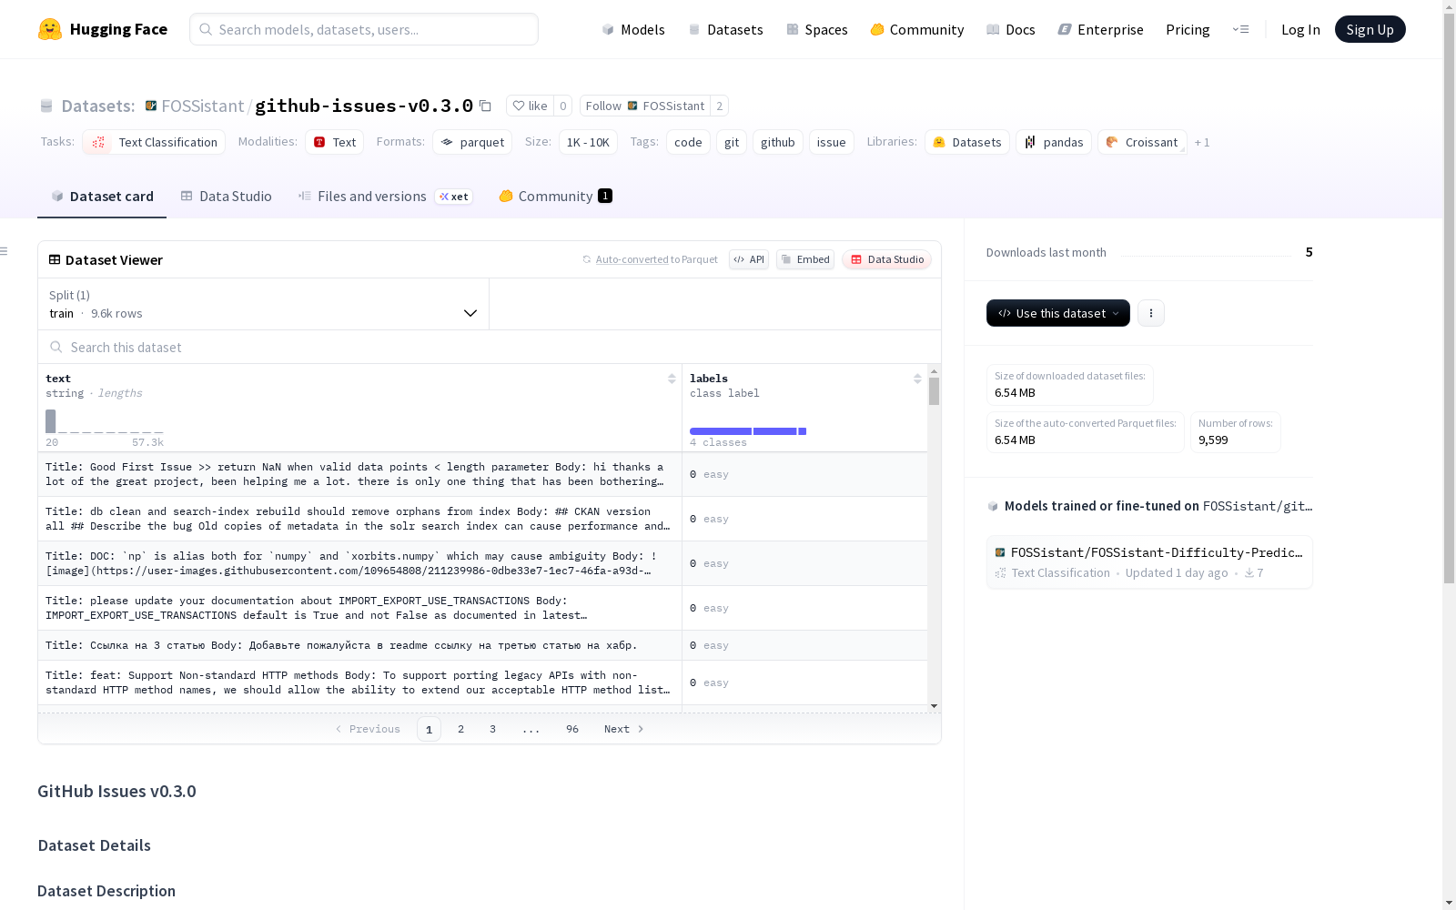
Task: Click the API button in Dataset Viewer
Action: coord(749,259)
